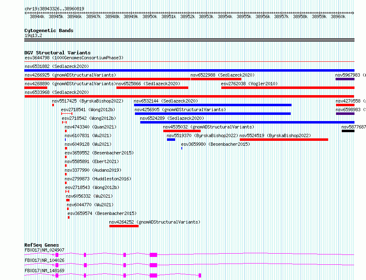This screenshot has height=280, width=366.
Task: Click the 38960k ruler position
Action: (338, 16)
